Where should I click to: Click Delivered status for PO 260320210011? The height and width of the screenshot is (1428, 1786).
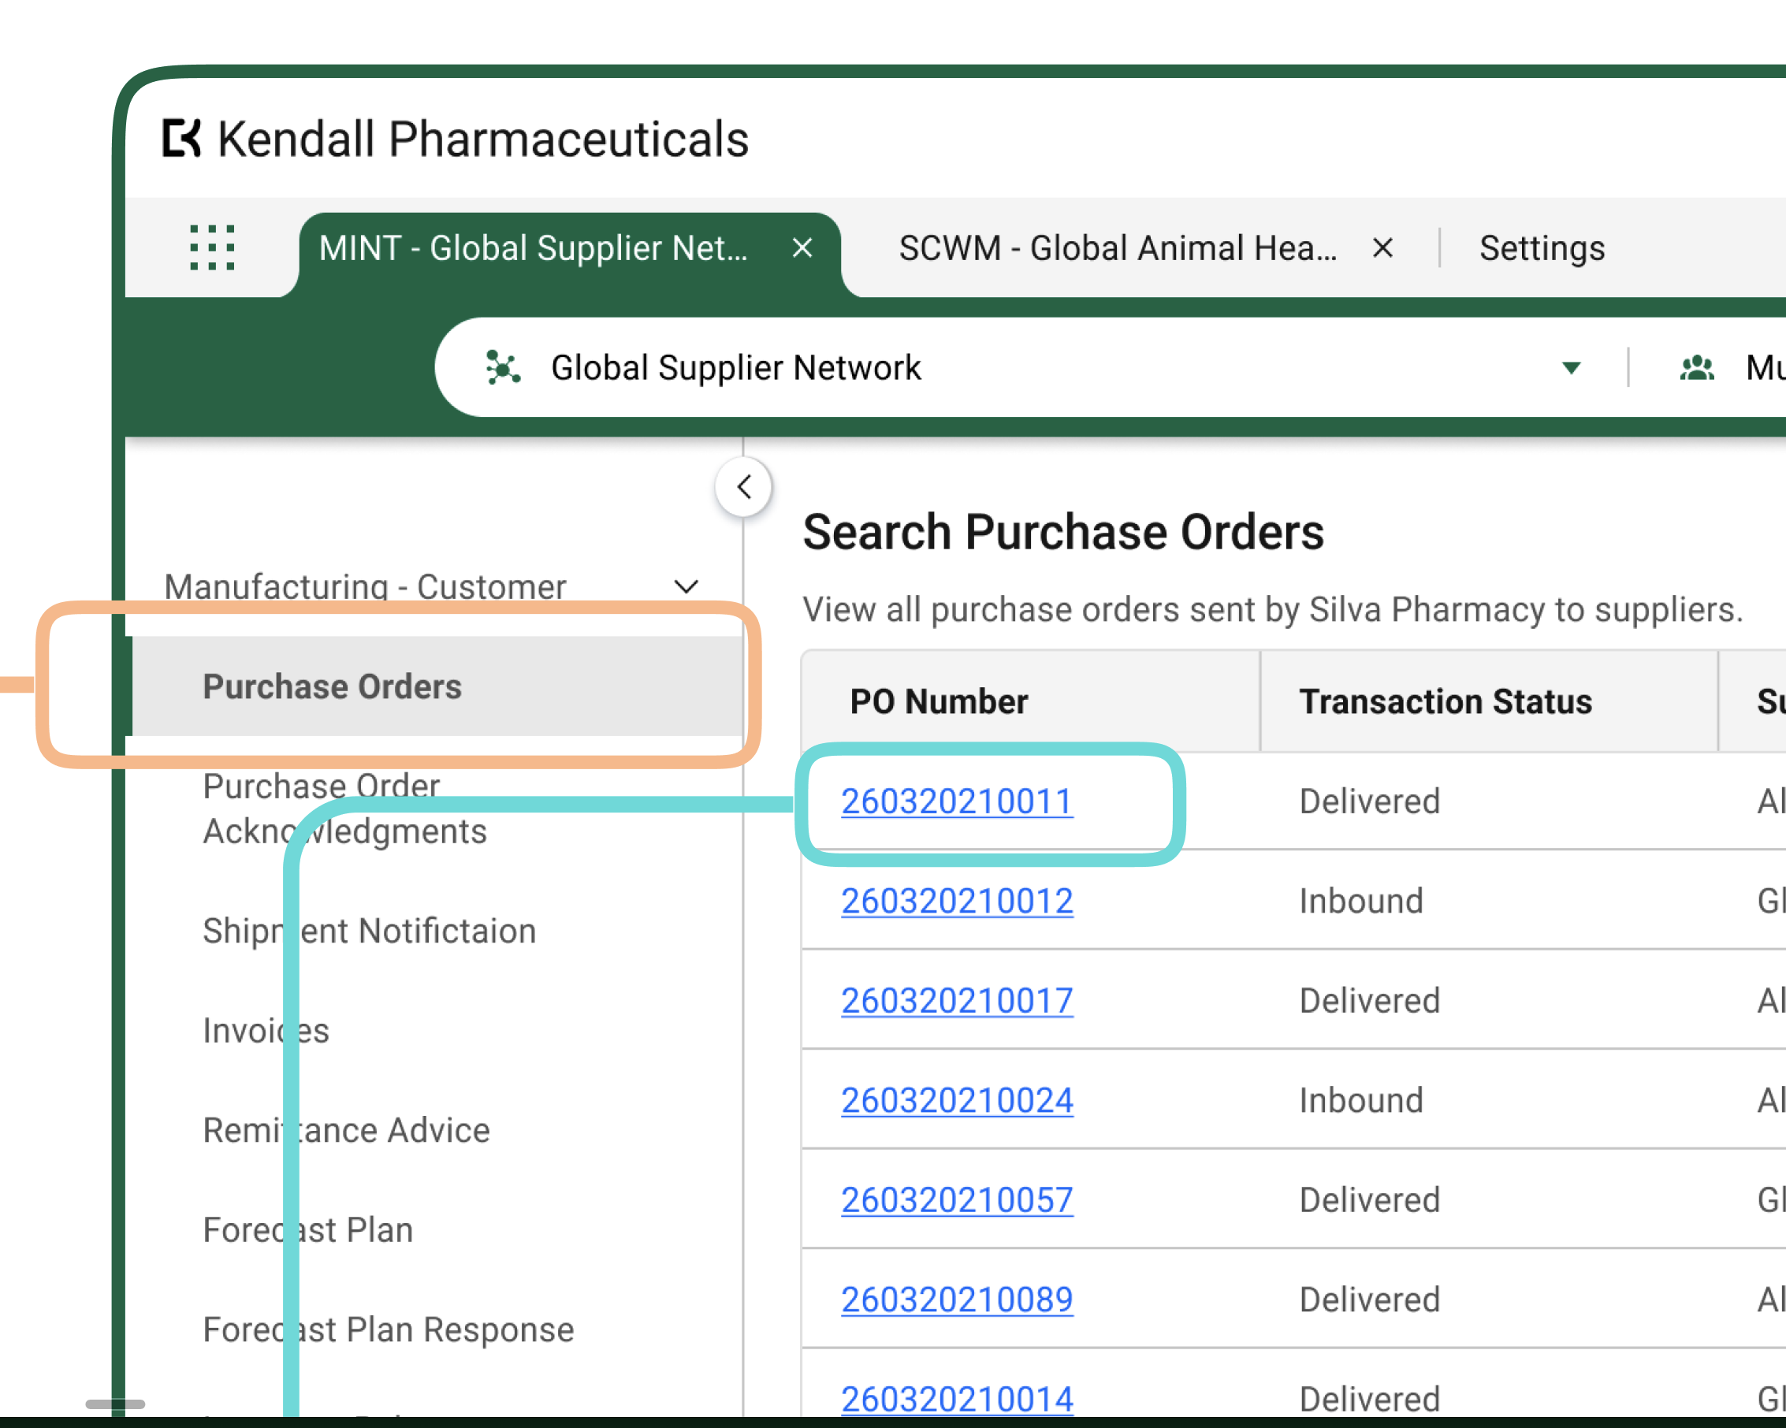pyautogui.click(x=1368, y=801)
